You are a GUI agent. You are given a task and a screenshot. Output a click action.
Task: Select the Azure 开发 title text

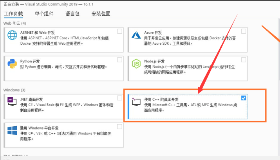click(153, 33)
